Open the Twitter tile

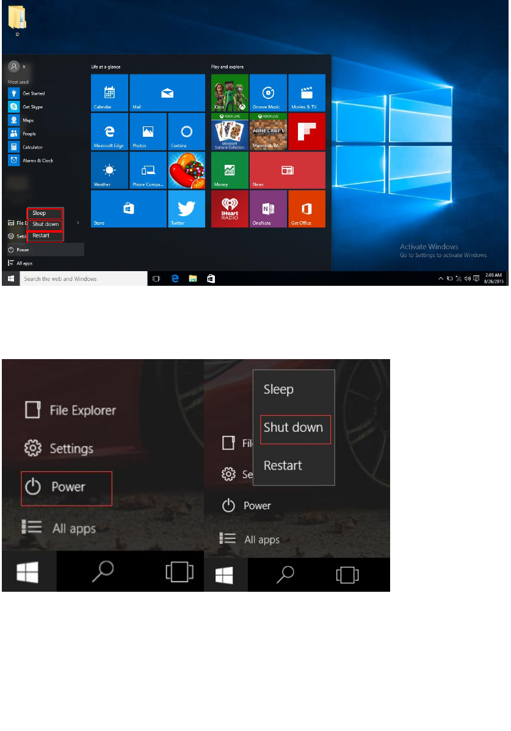[x=186, y=209]
